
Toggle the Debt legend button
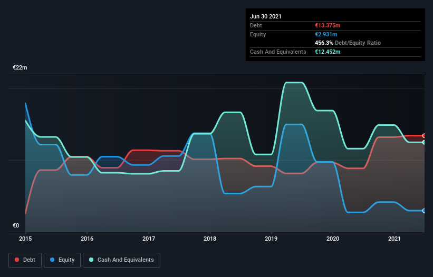25,260
